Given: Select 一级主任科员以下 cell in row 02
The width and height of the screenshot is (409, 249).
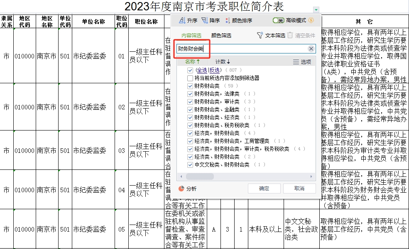Looking at the screenshot, I should click(146, 107).
